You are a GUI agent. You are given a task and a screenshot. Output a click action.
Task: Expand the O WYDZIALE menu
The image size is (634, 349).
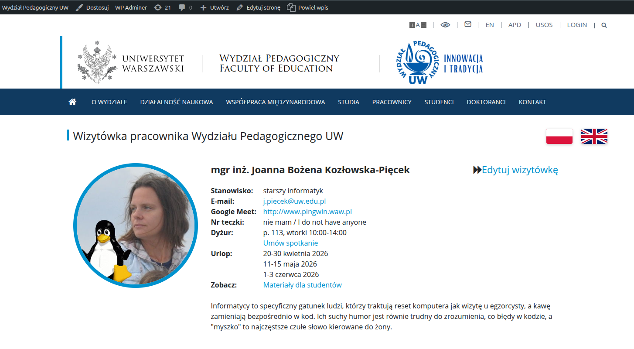point(109,102)
